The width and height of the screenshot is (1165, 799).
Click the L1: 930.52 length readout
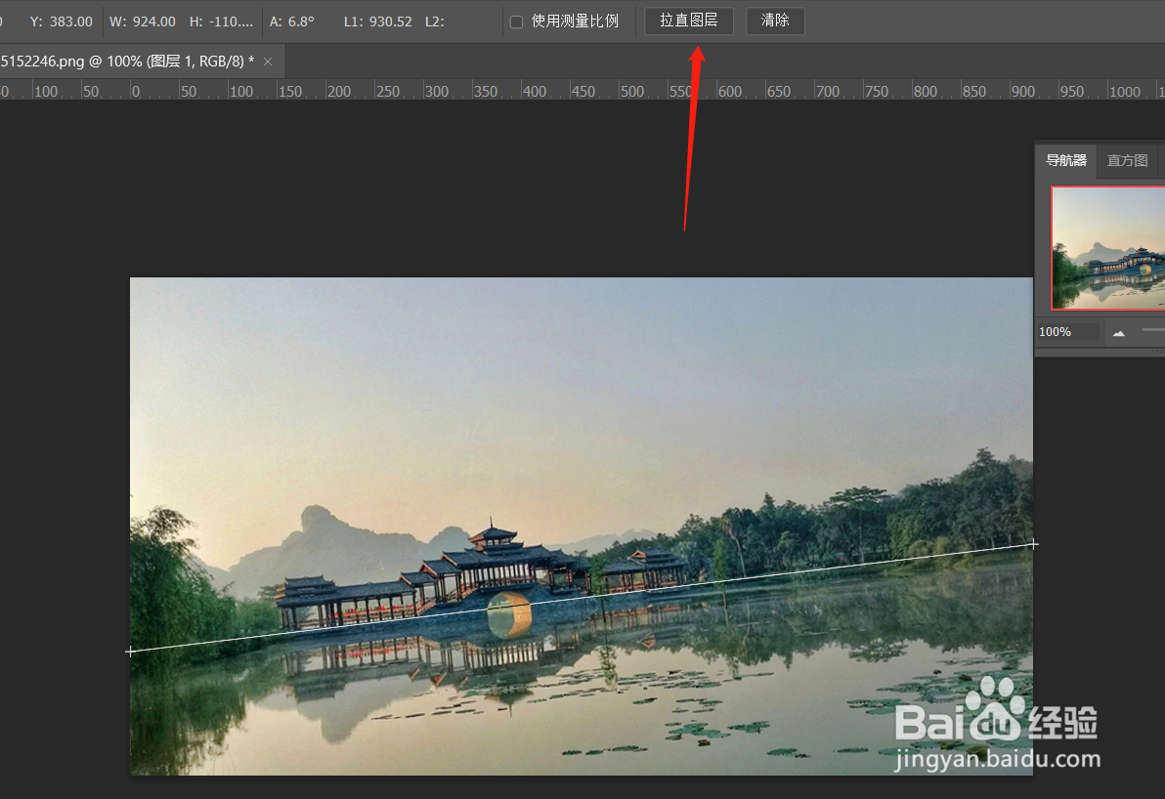(377, 21)
